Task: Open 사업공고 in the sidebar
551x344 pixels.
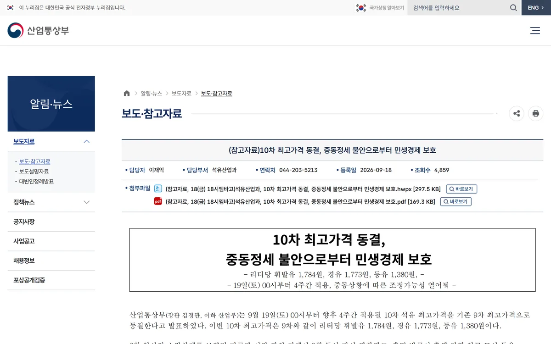Action: click(x=24, y=241)
